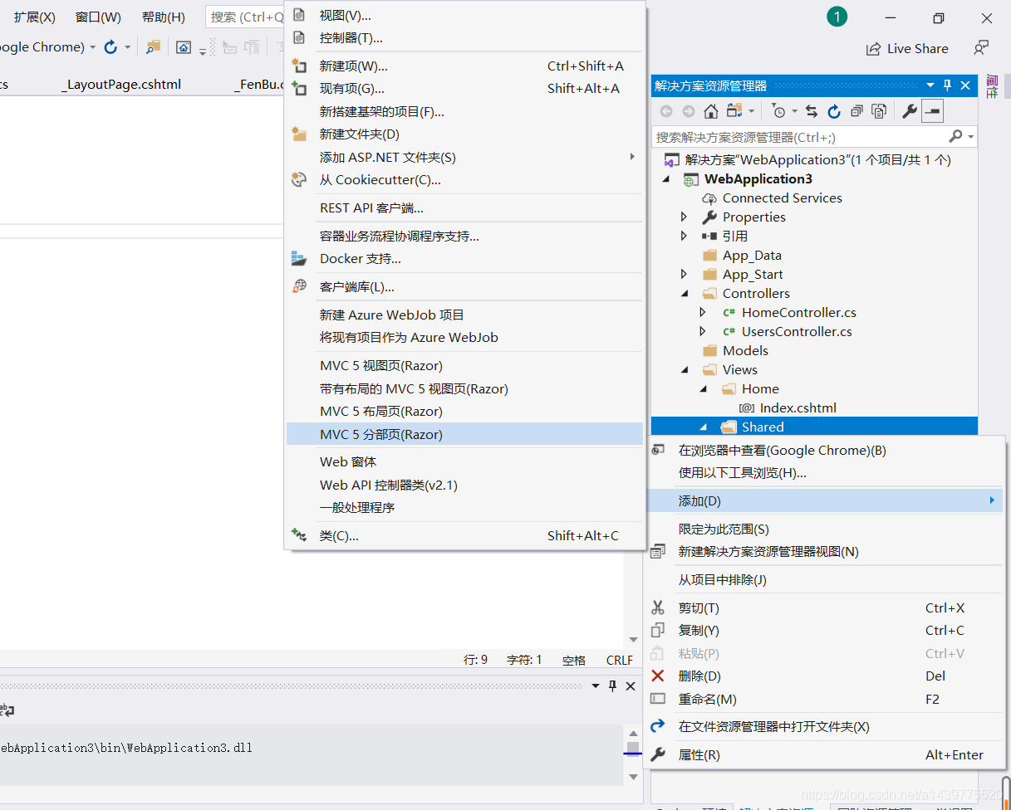Screen dimensions: 1011x810
Task: Open Solution Explorer search options dropdown arrow
Action: coord(970,137)
